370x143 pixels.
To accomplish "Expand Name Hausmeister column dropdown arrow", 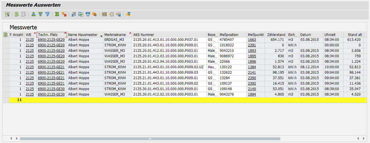I will [101, 36].
